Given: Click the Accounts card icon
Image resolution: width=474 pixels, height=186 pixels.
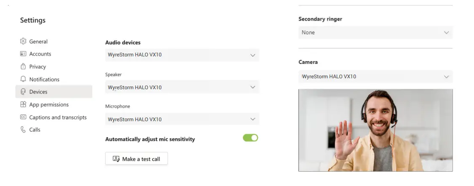Looking at the screenshot, I should (23, 54).
